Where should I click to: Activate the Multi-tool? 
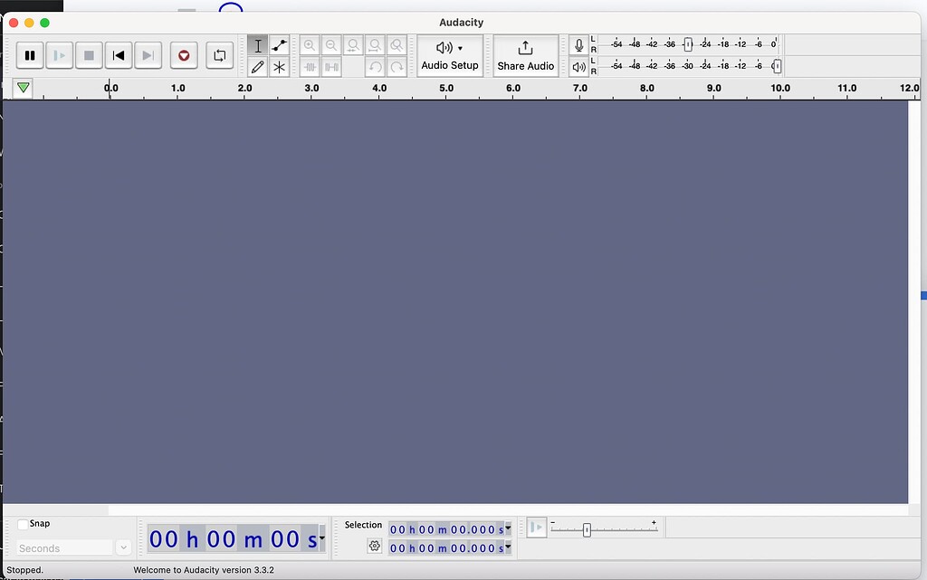click(279, 66)
